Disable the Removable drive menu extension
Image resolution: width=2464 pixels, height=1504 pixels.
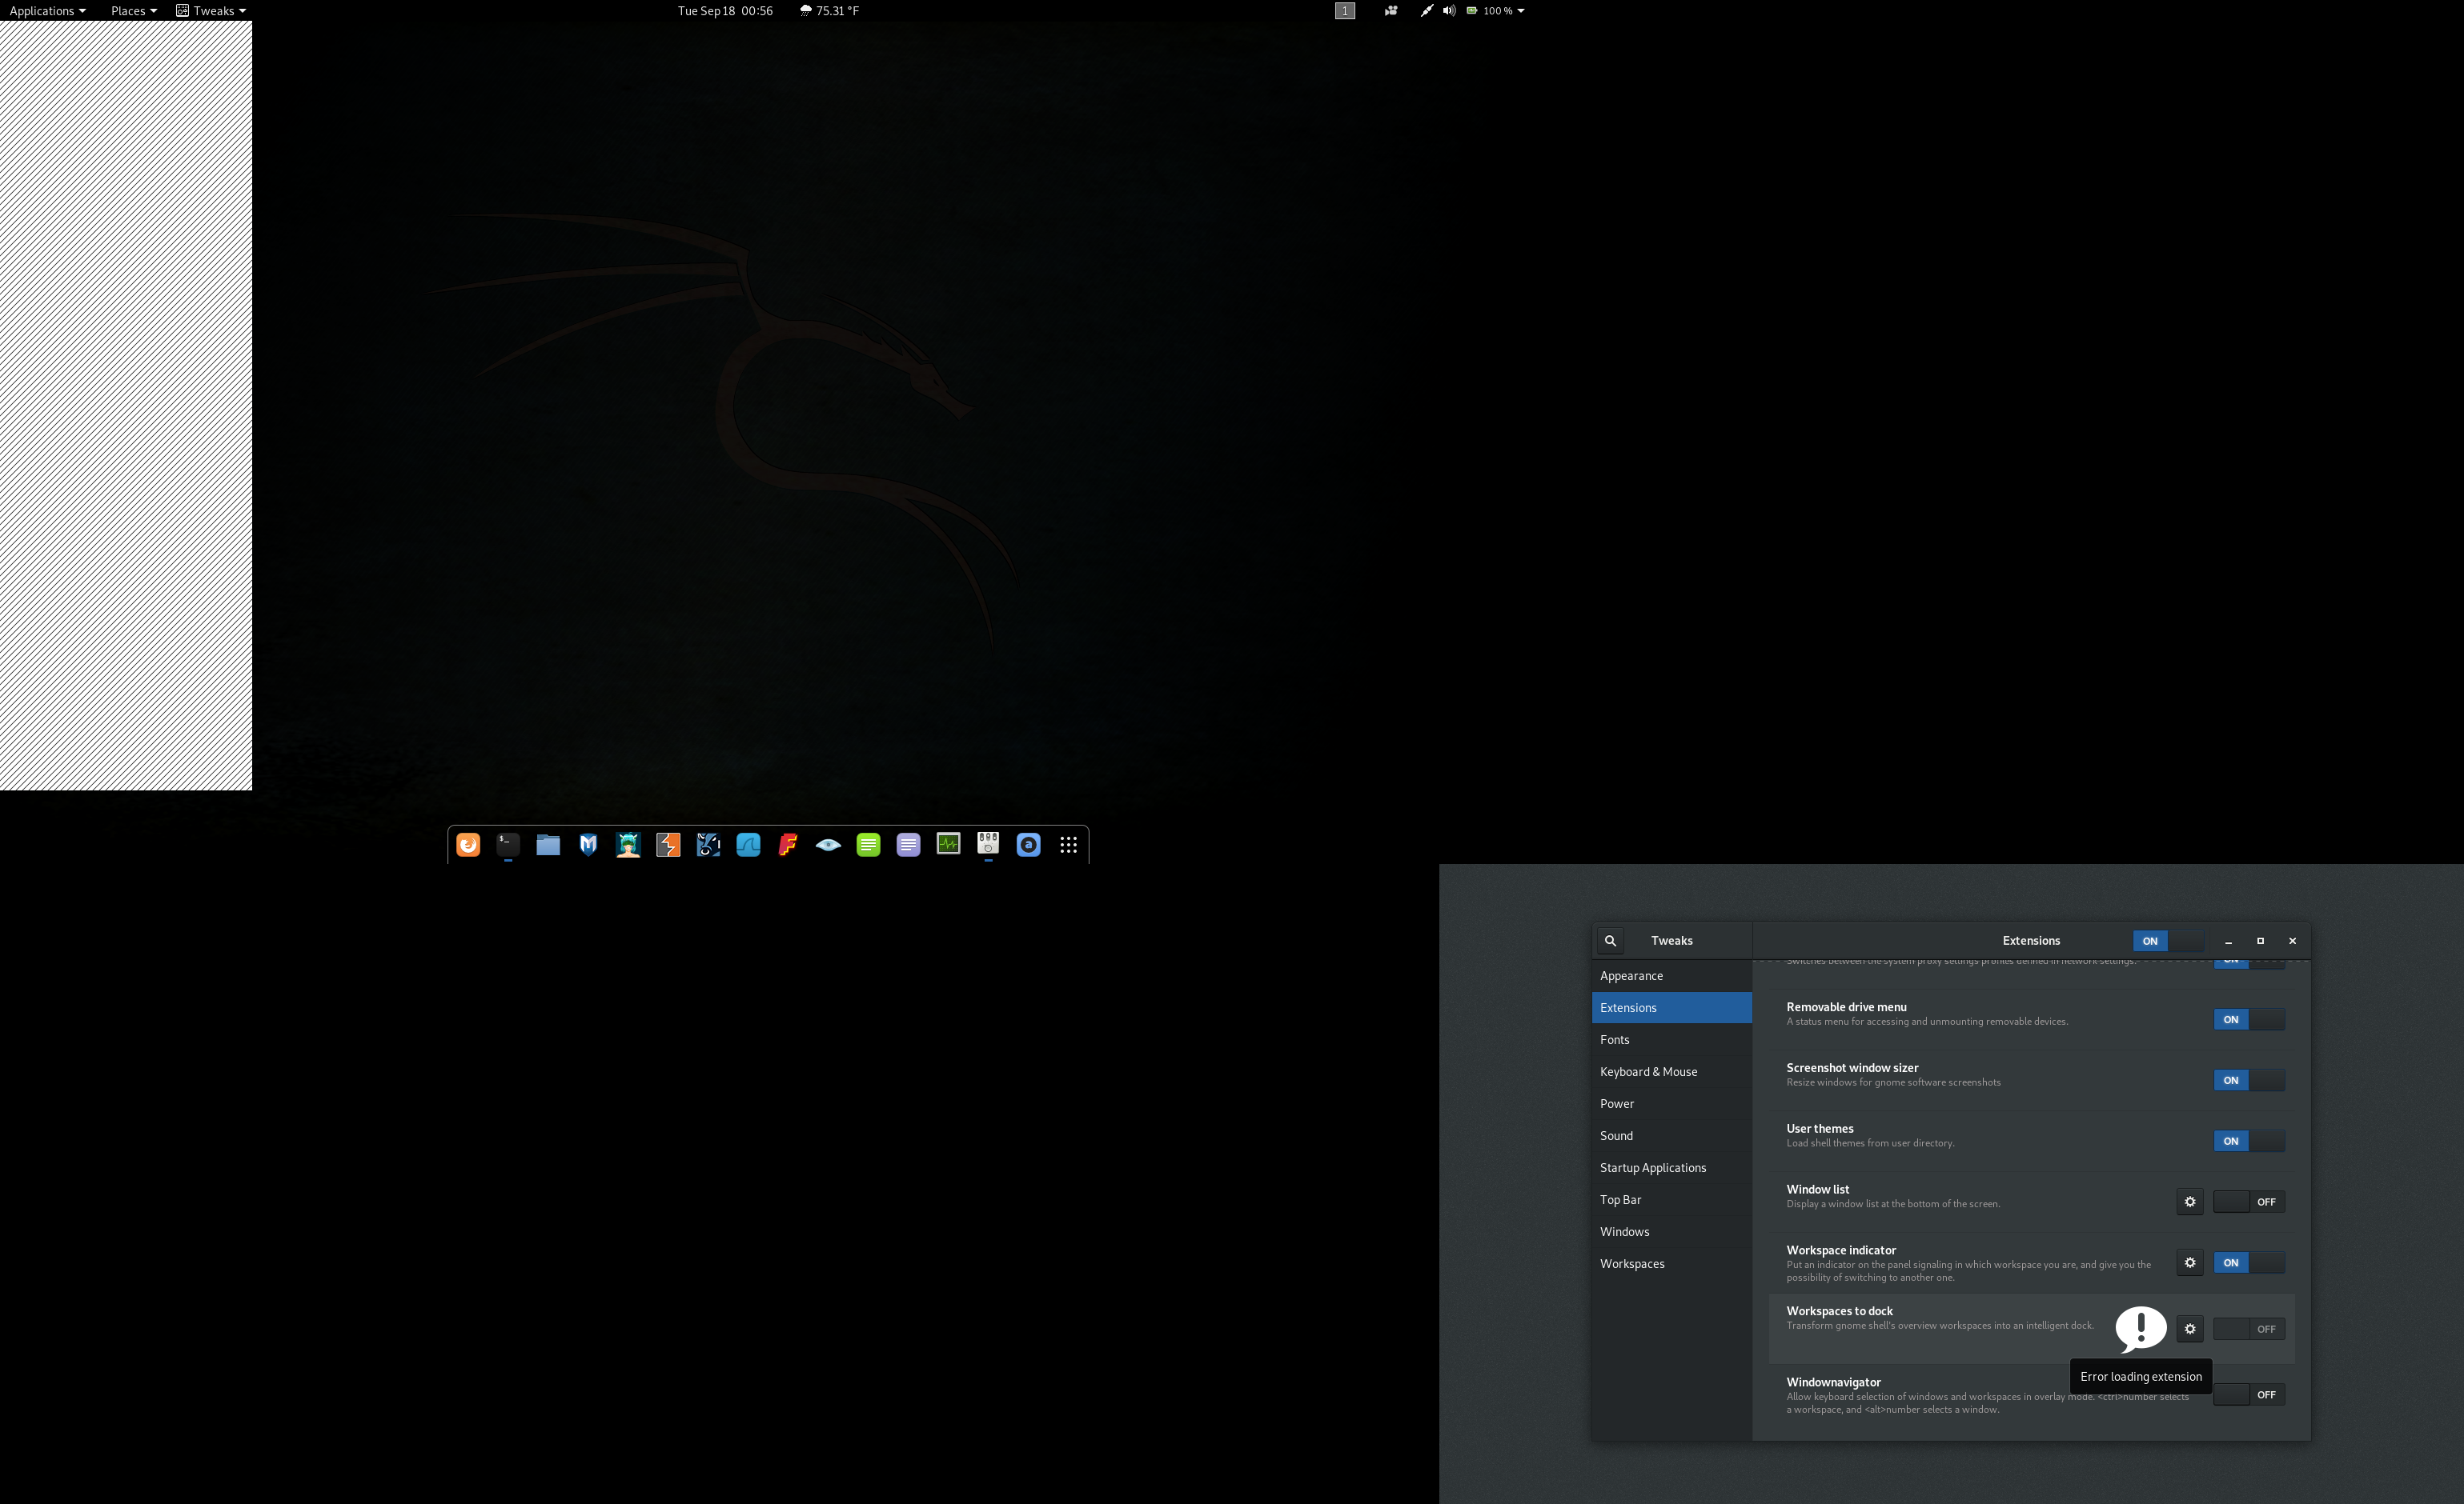coord(2248,1019)
